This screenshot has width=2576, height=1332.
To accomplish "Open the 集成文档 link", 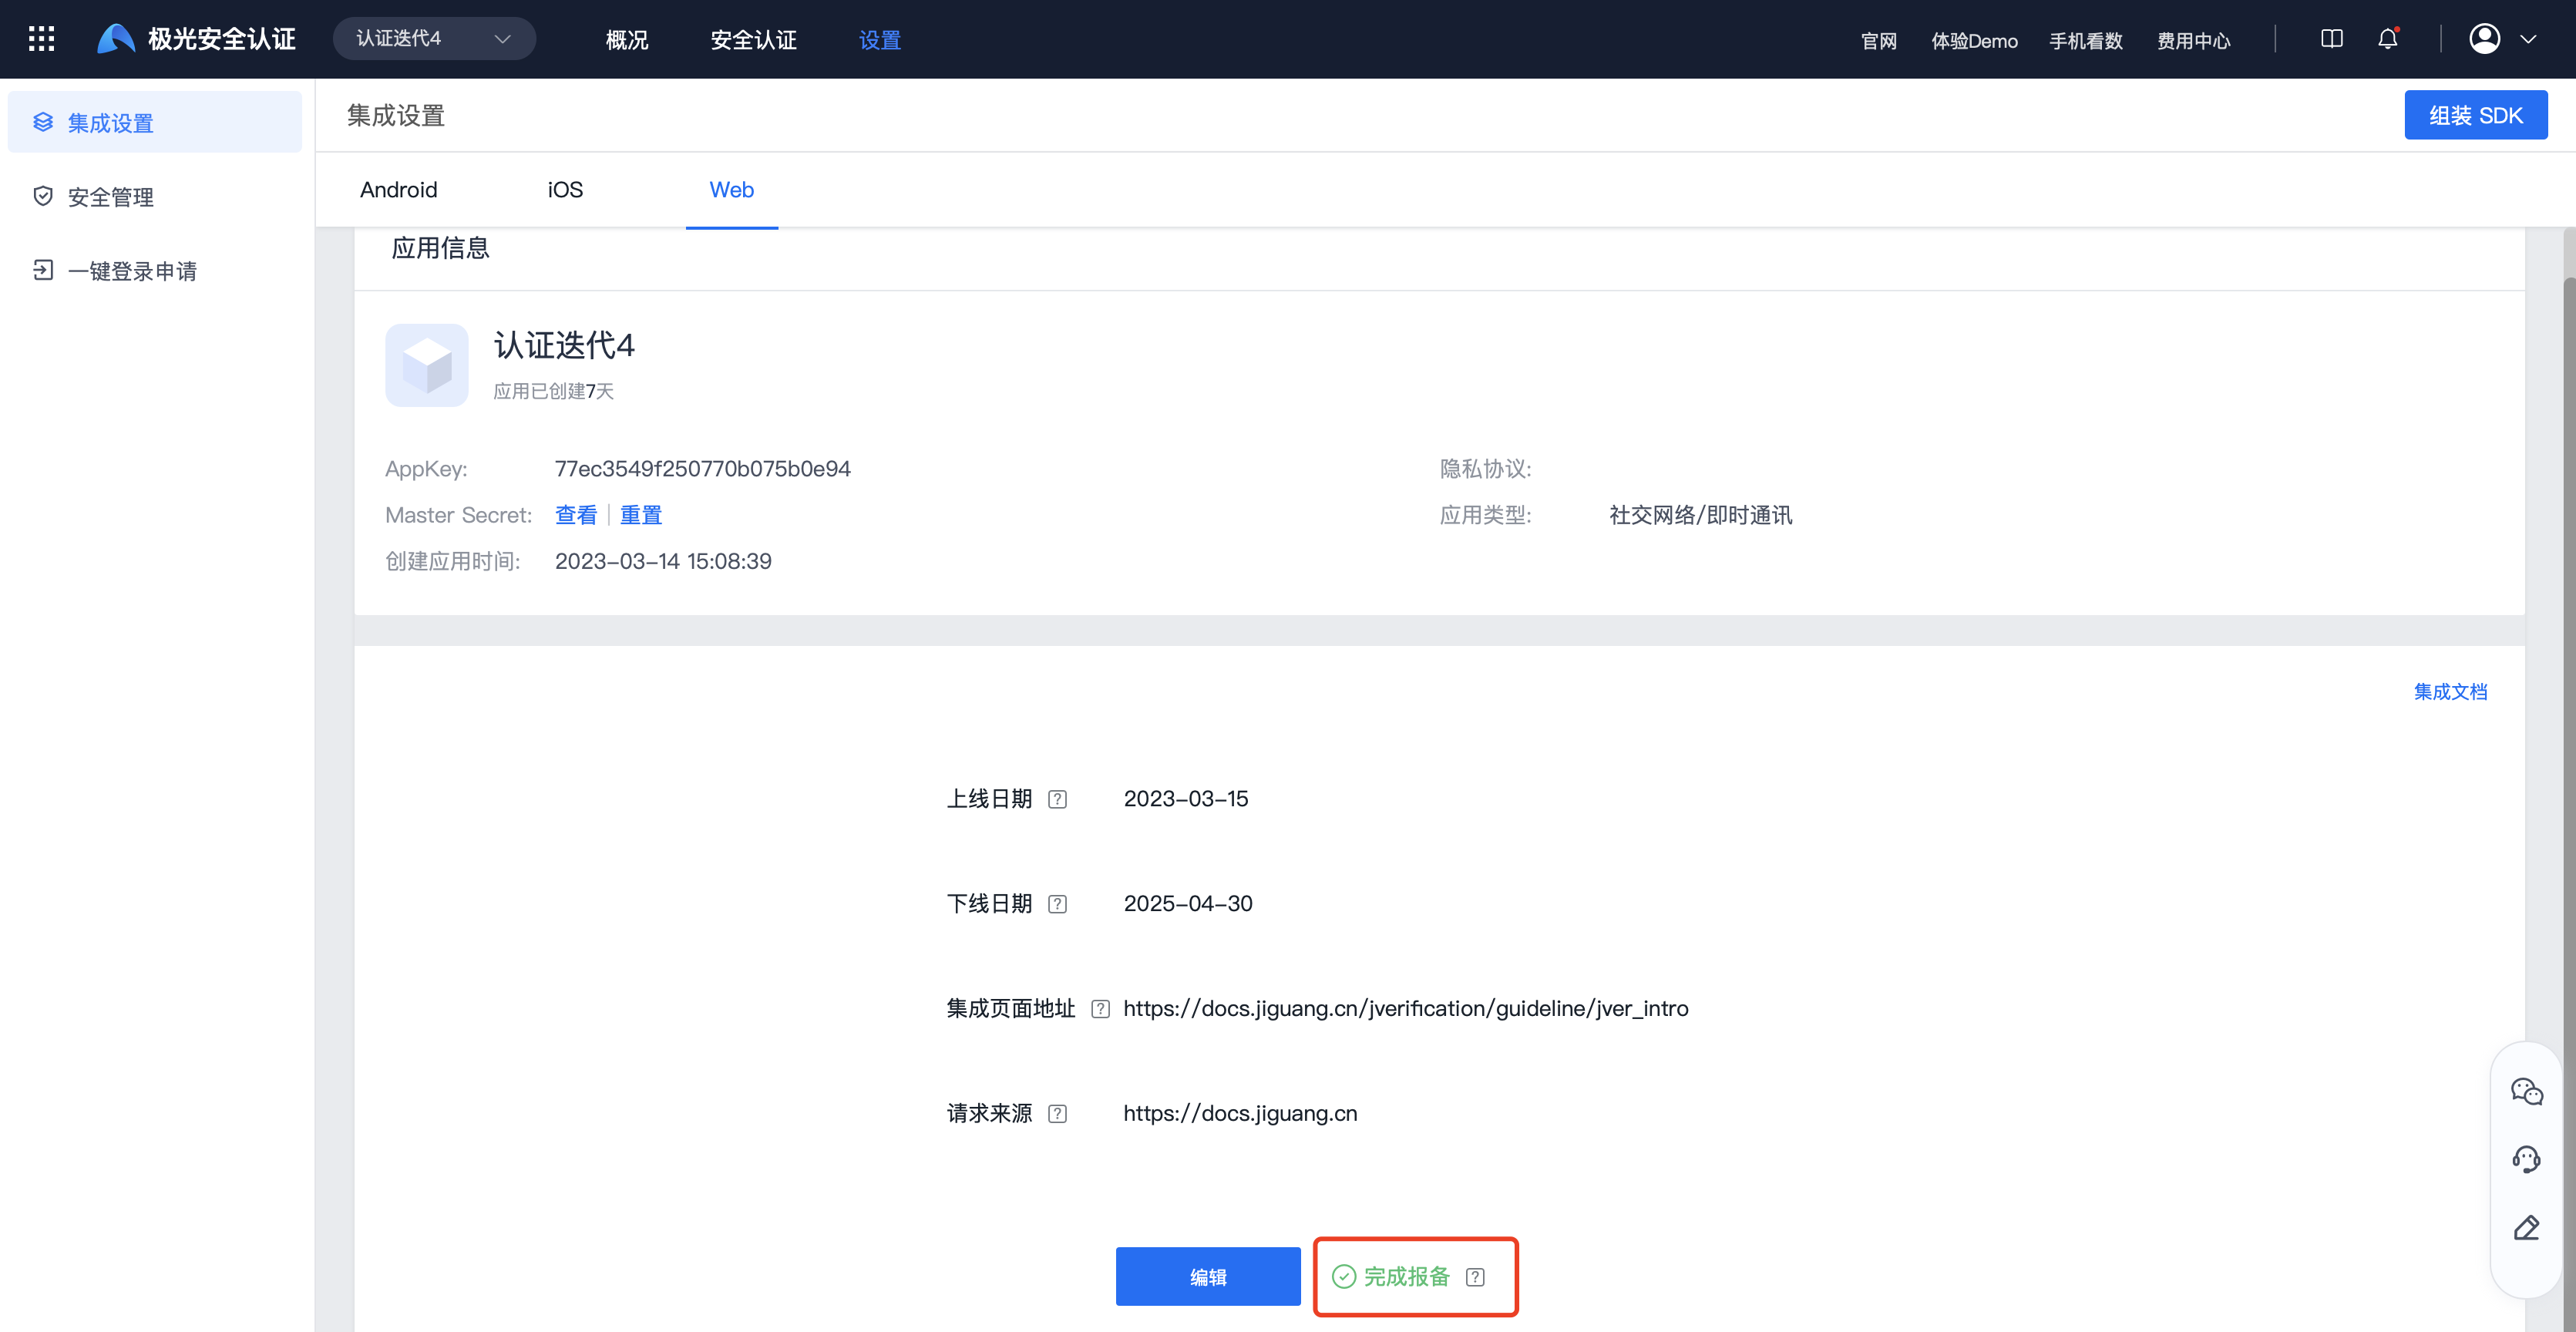I will (x=2450, y=691).
